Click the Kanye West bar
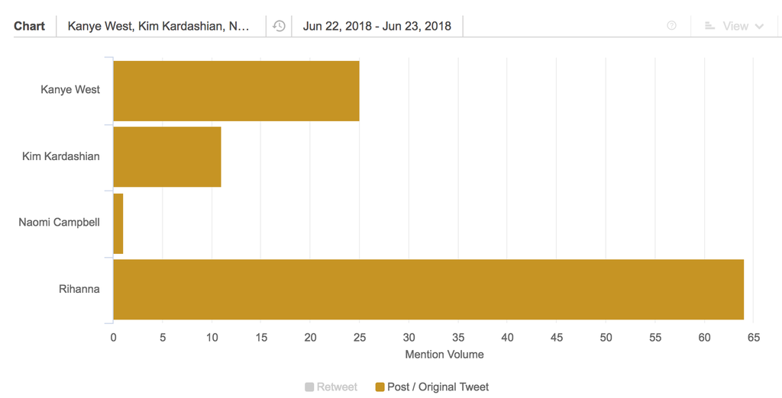 pyautogui.click(x=236, y=91)
